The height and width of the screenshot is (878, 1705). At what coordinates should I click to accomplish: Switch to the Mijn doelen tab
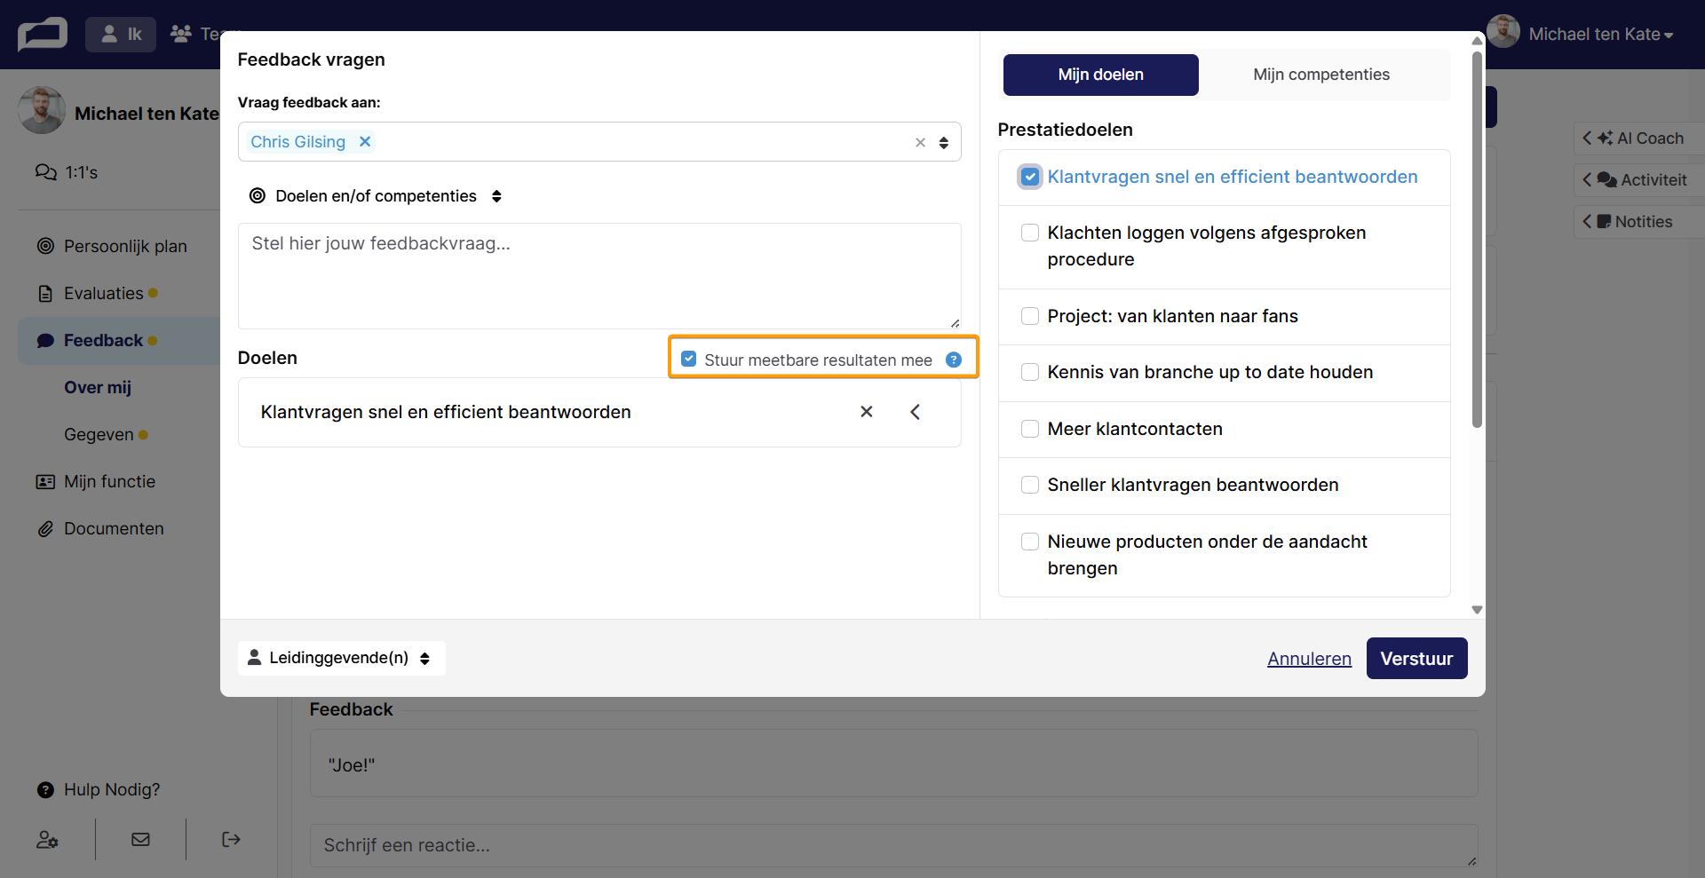[x=1100, y=75]
